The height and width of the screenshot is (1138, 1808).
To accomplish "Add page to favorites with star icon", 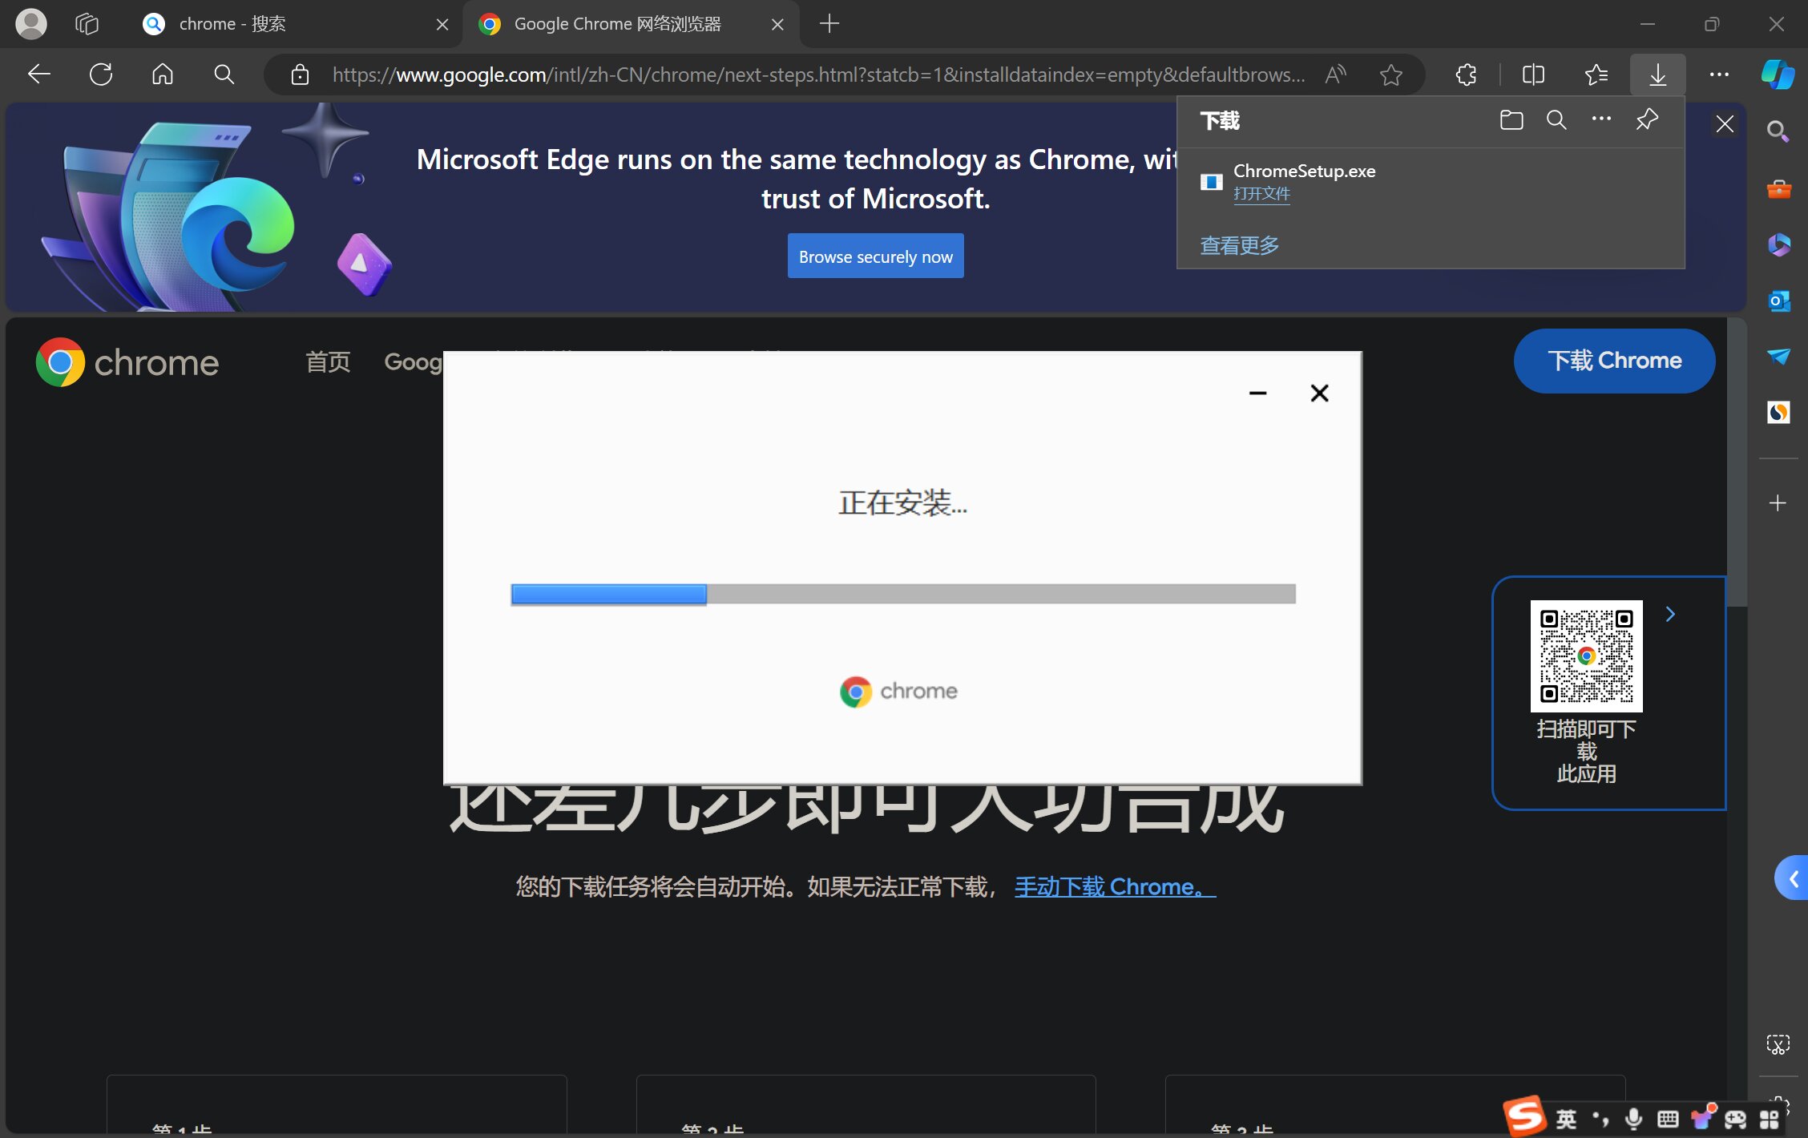I will (1391, 75).
